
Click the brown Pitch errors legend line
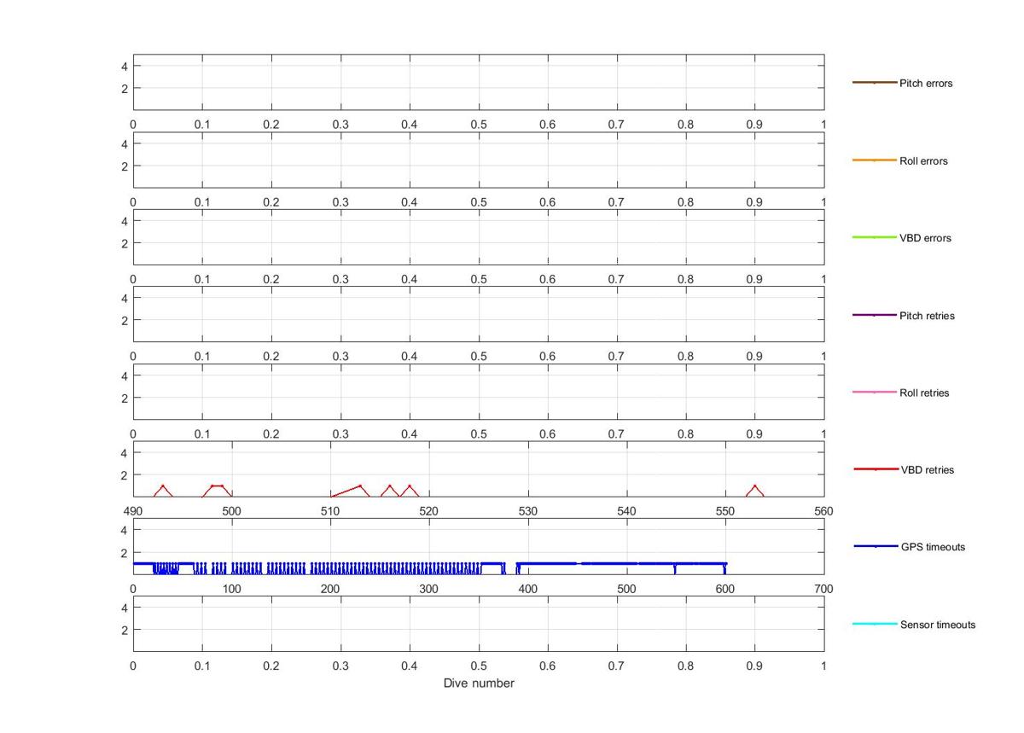(875, 83)
